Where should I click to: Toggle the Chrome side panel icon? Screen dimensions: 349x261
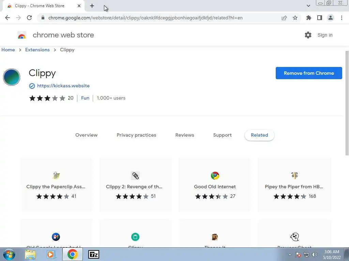click(320, 18)
